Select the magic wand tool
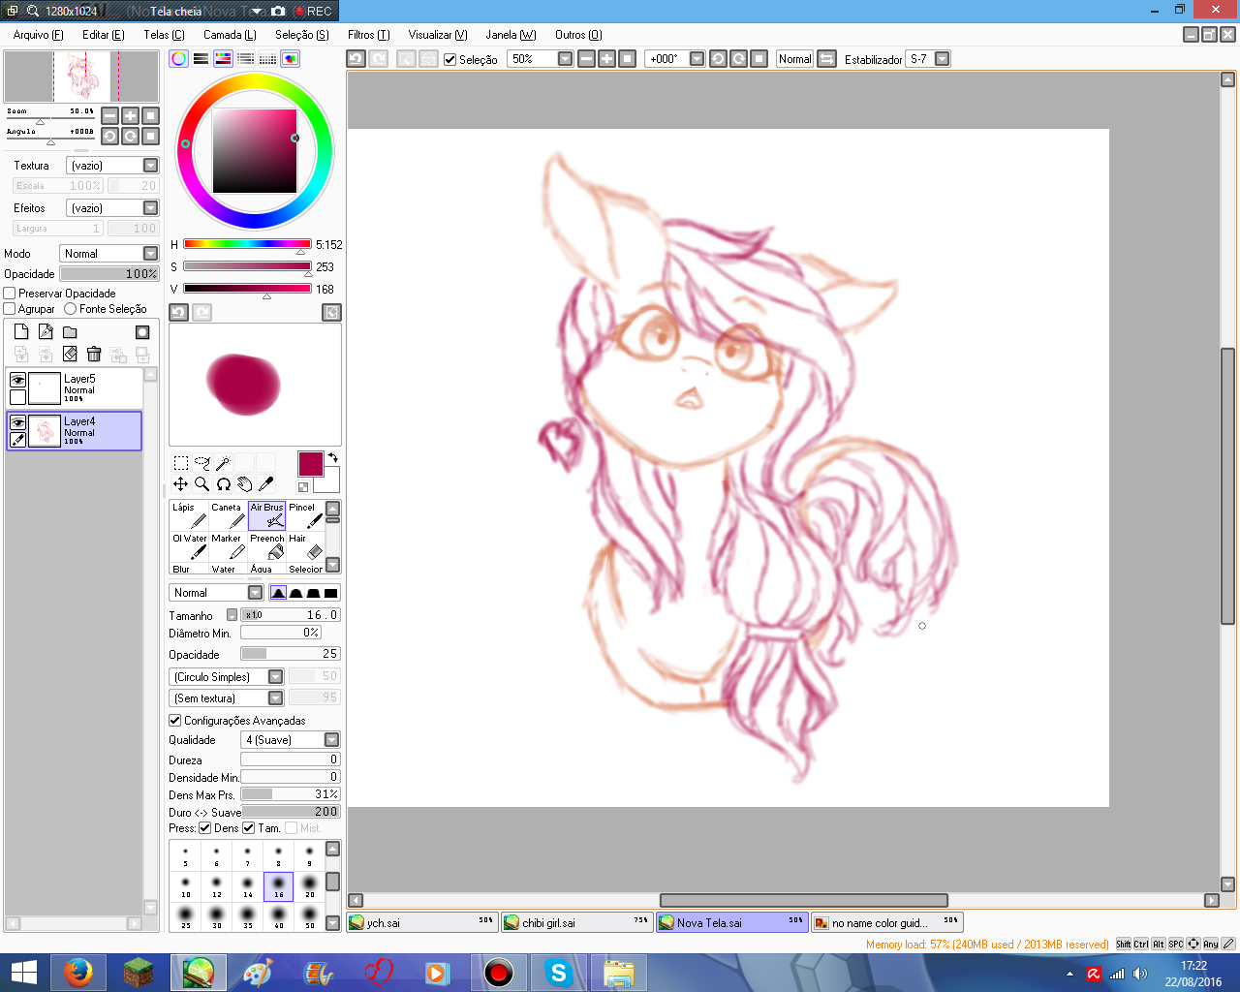Screen dimensions: 1240x992 (x=223, y=463)
